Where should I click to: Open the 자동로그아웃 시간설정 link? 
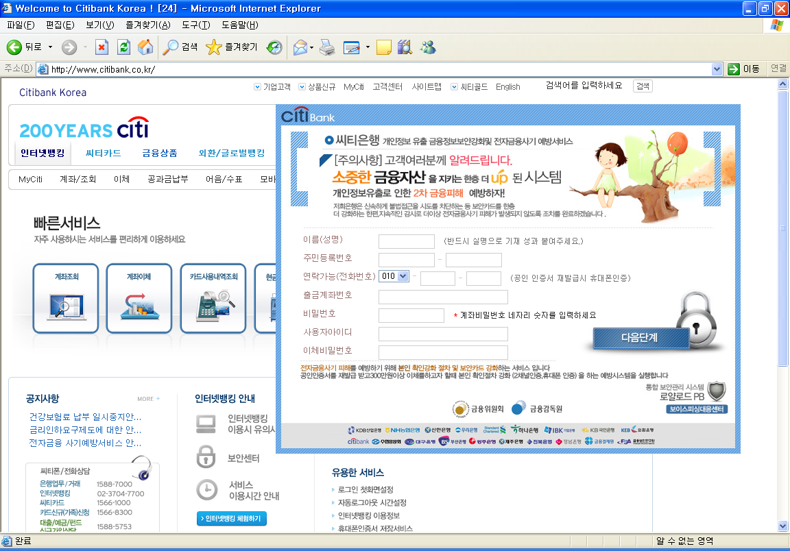[x=372, y=502]
